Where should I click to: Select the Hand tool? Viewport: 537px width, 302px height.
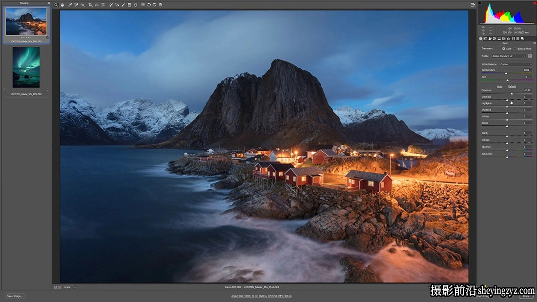click(x=62, y=5)
